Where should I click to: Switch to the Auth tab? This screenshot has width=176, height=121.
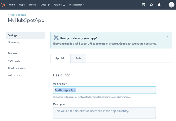[x=78, y=58]
